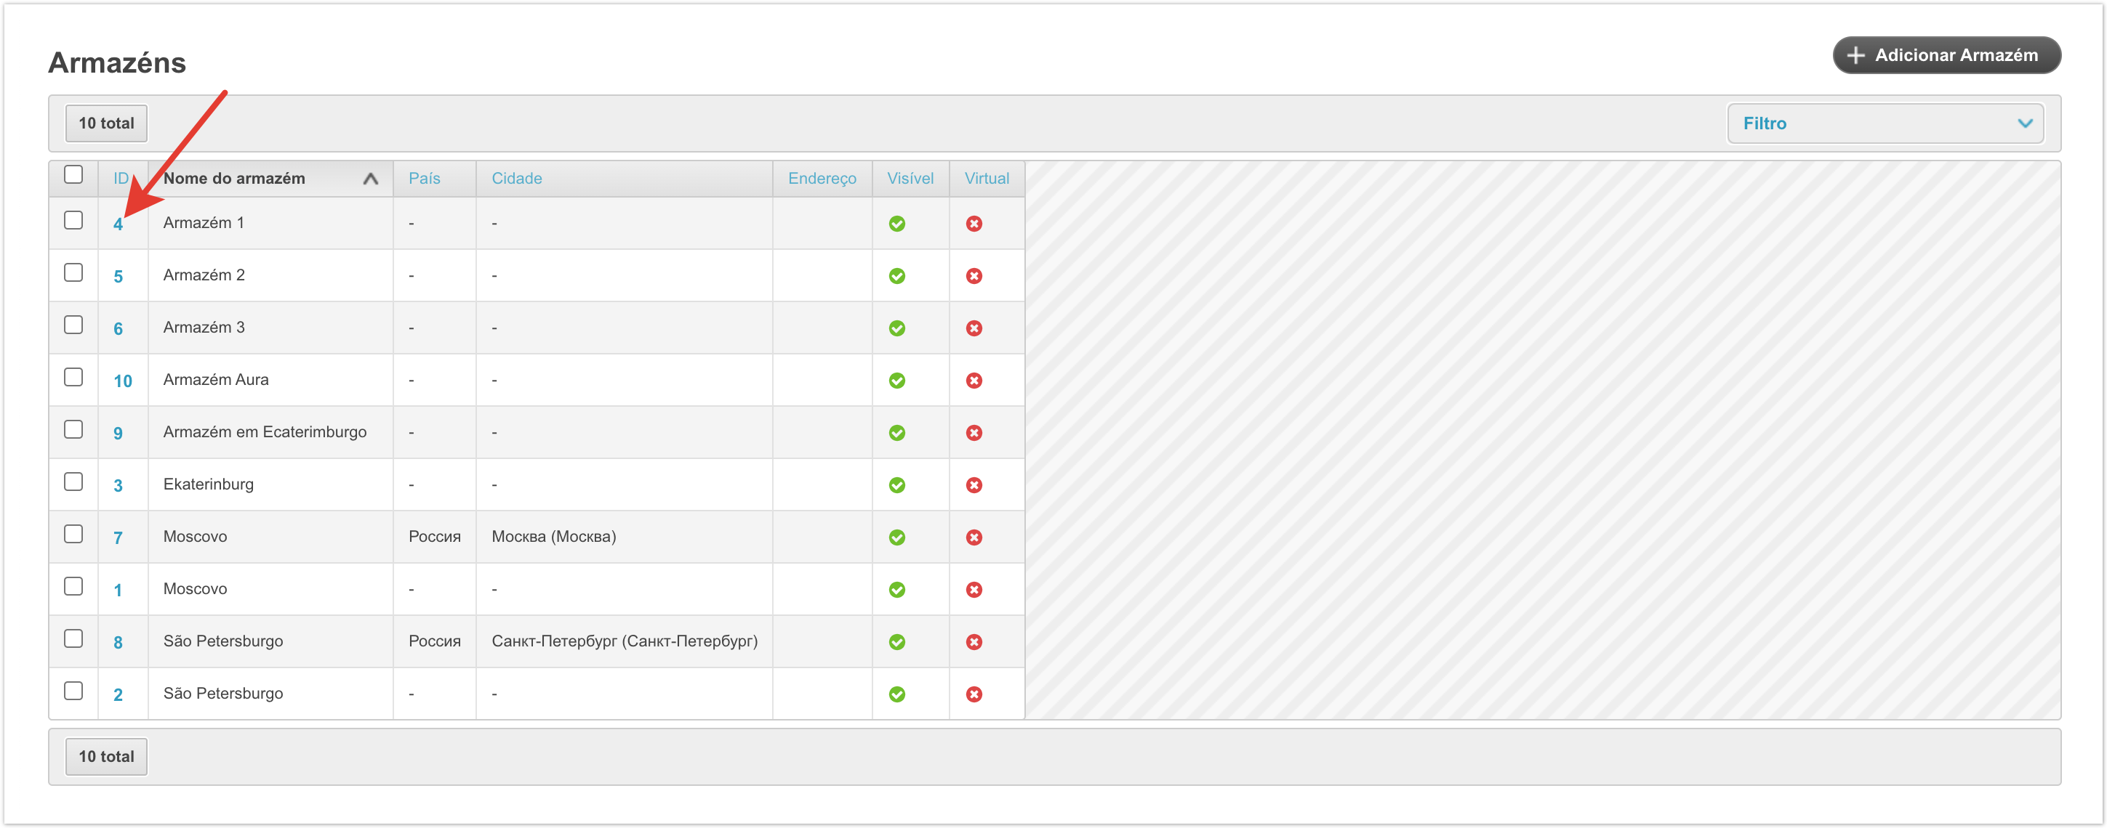The image size is (2107, 828).
Task: Click green visible icon for warehouse ID 2
Action: (x=896, y=695)
